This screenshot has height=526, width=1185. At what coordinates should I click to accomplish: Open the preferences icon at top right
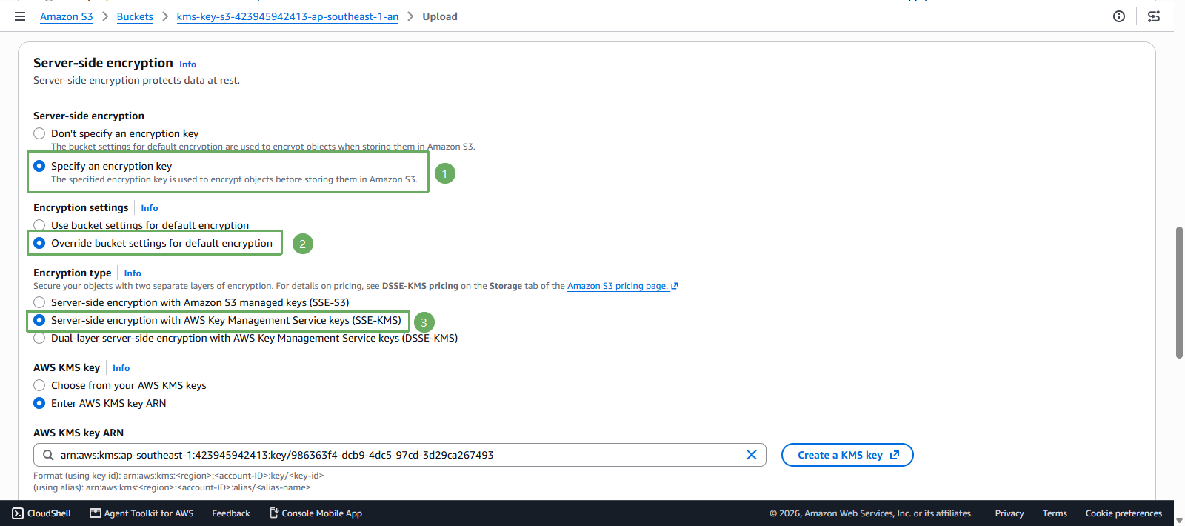pos(1154,16)
